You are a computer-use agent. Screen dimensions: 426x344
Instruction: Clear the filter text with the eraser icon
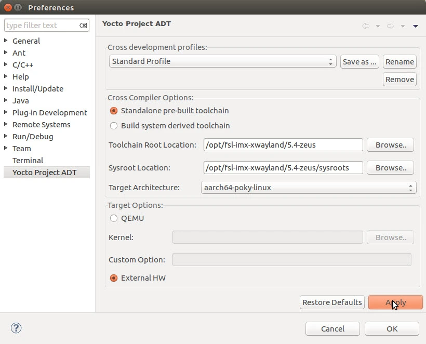(x=83, y=25)
